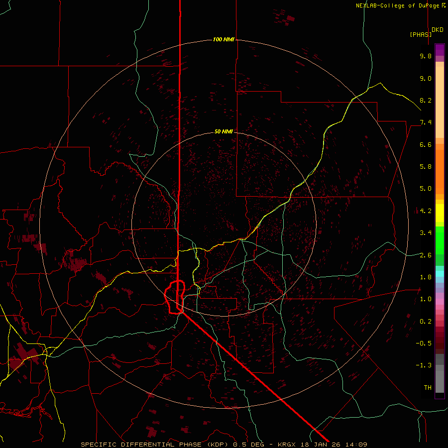Pick the bright green color bar segment

click(x=440, y=240)
